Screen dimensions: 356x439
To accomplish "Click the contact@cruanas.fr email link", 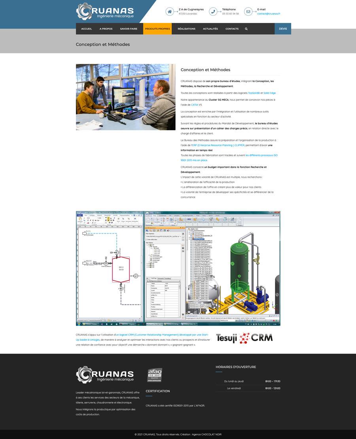I will point(269,14).
